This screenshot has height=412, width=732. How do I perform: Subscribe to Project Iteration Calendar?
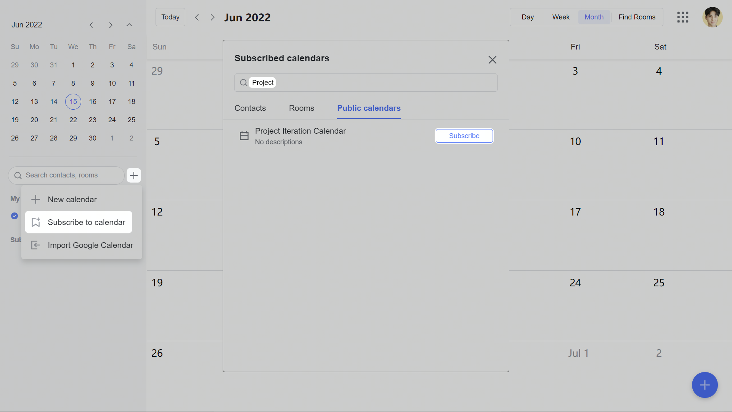[464, 136]
